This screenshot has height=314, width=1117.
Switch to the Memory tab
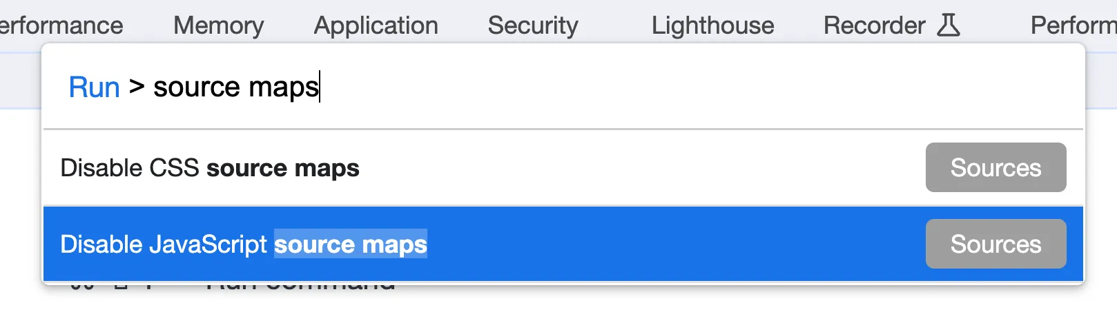[218, 25]
